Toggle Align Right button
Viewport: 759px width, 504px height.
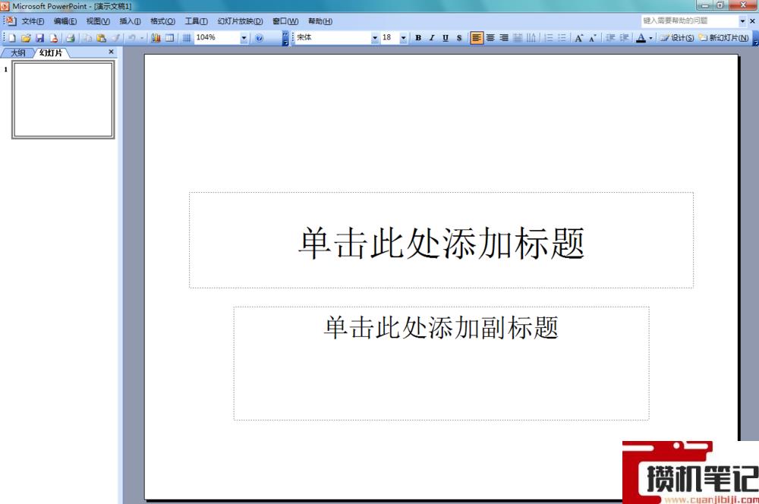click(504, 38)
